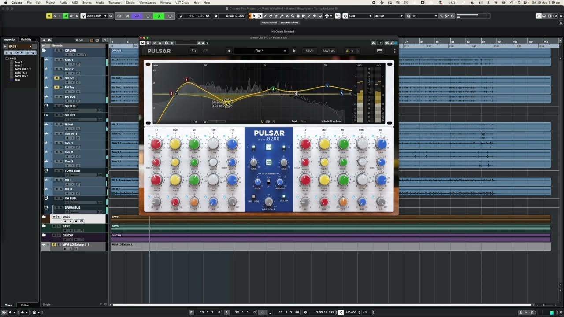564x317 pixels.
Task: Open the Workspaces menu
Action: (x=148, y=3)
